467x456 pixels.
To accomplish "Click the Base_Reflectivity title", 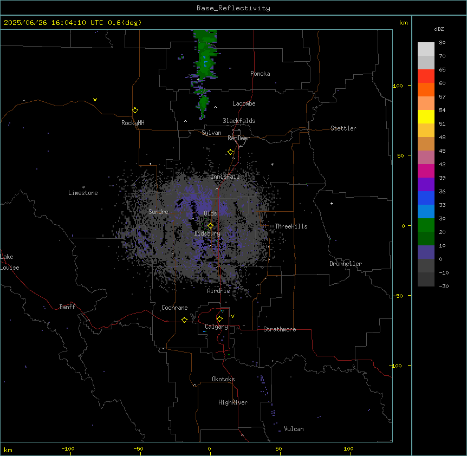I will [233, 8].
